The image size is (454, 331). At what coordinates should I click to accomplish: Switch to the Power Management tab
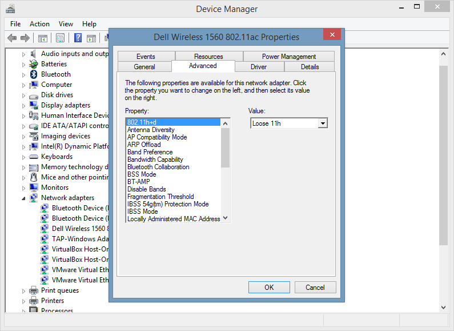click(x=288, y=56)
